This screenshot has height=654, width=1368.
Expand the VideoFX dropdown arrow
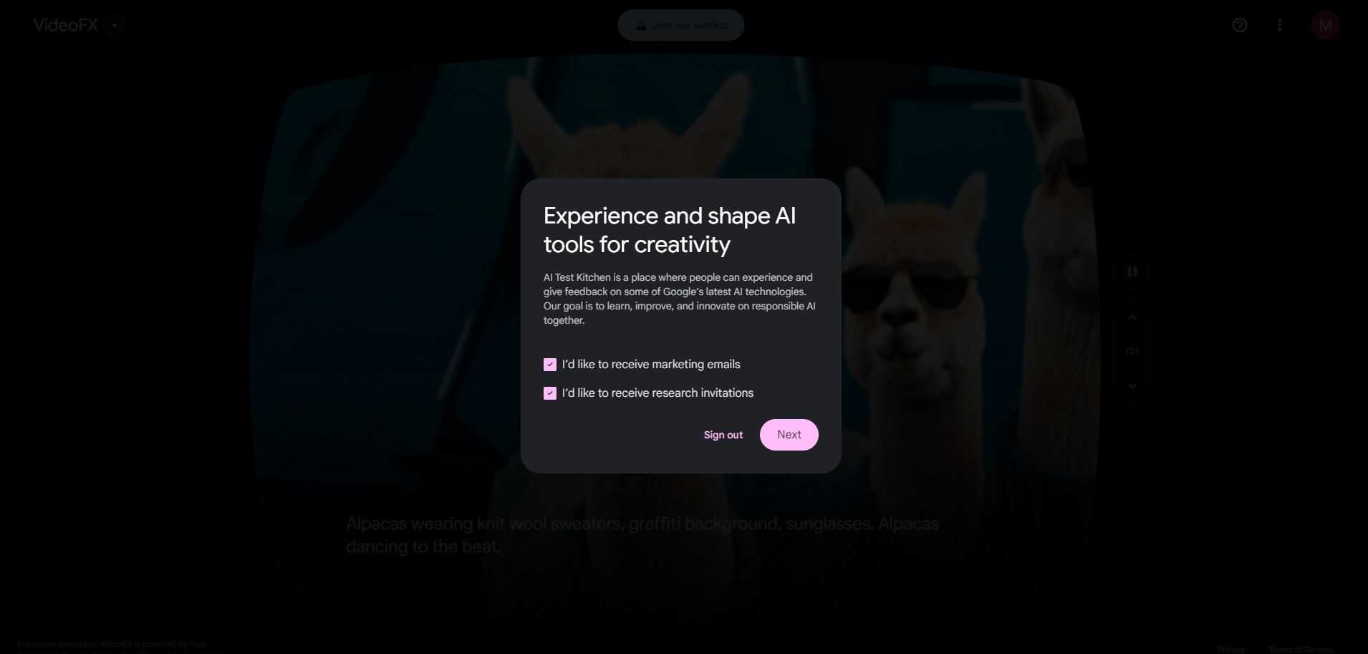pyautogui.click(x=114, y=25)
